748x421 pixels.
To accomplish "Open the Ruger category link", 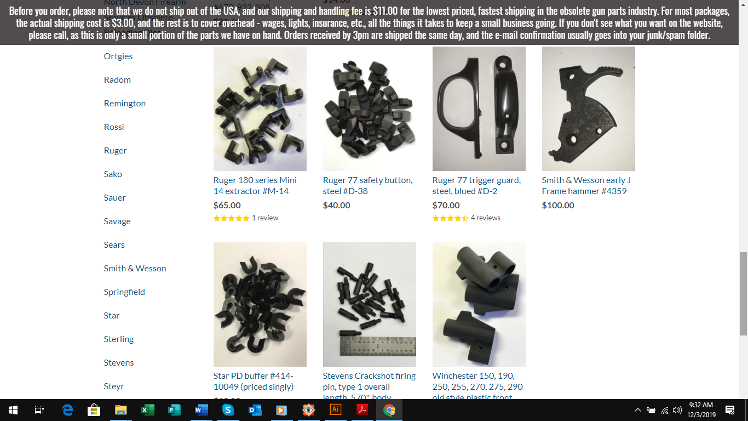I will [115, 150].
